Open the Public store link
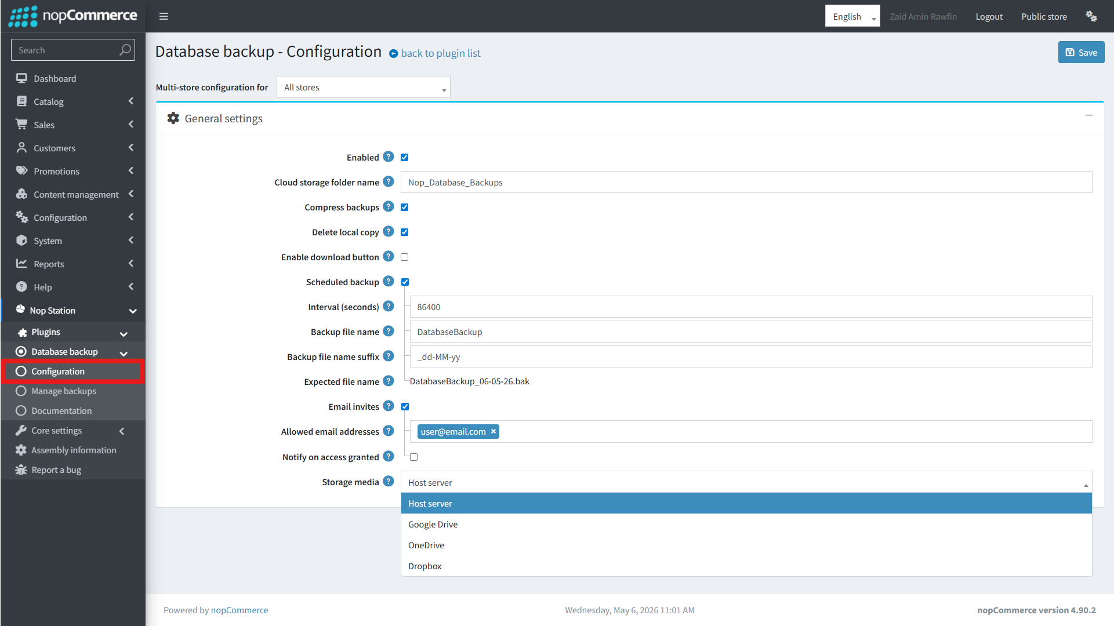The width and height of the screenshot is (1114, 626). [x=1044, y=16]
